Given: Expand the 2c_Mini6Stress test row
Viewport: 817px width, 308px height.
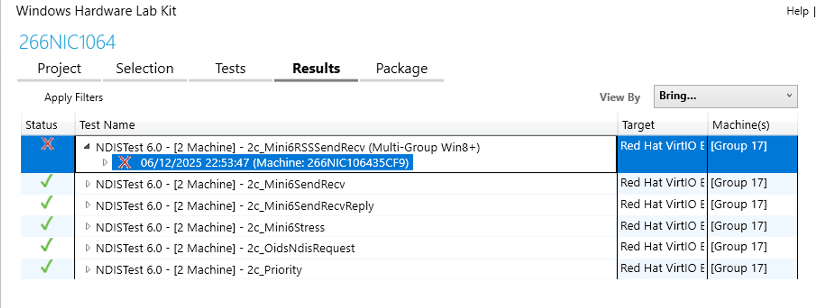Looking at the screenshot, I should [x=88, y=226].
